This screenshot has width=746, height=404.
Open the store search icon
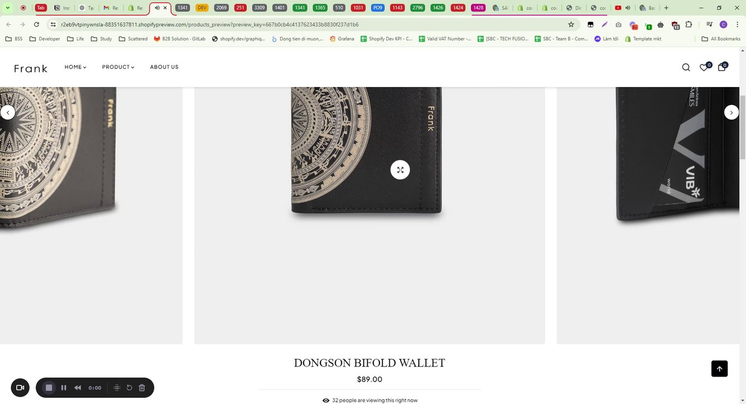point(686,67)
